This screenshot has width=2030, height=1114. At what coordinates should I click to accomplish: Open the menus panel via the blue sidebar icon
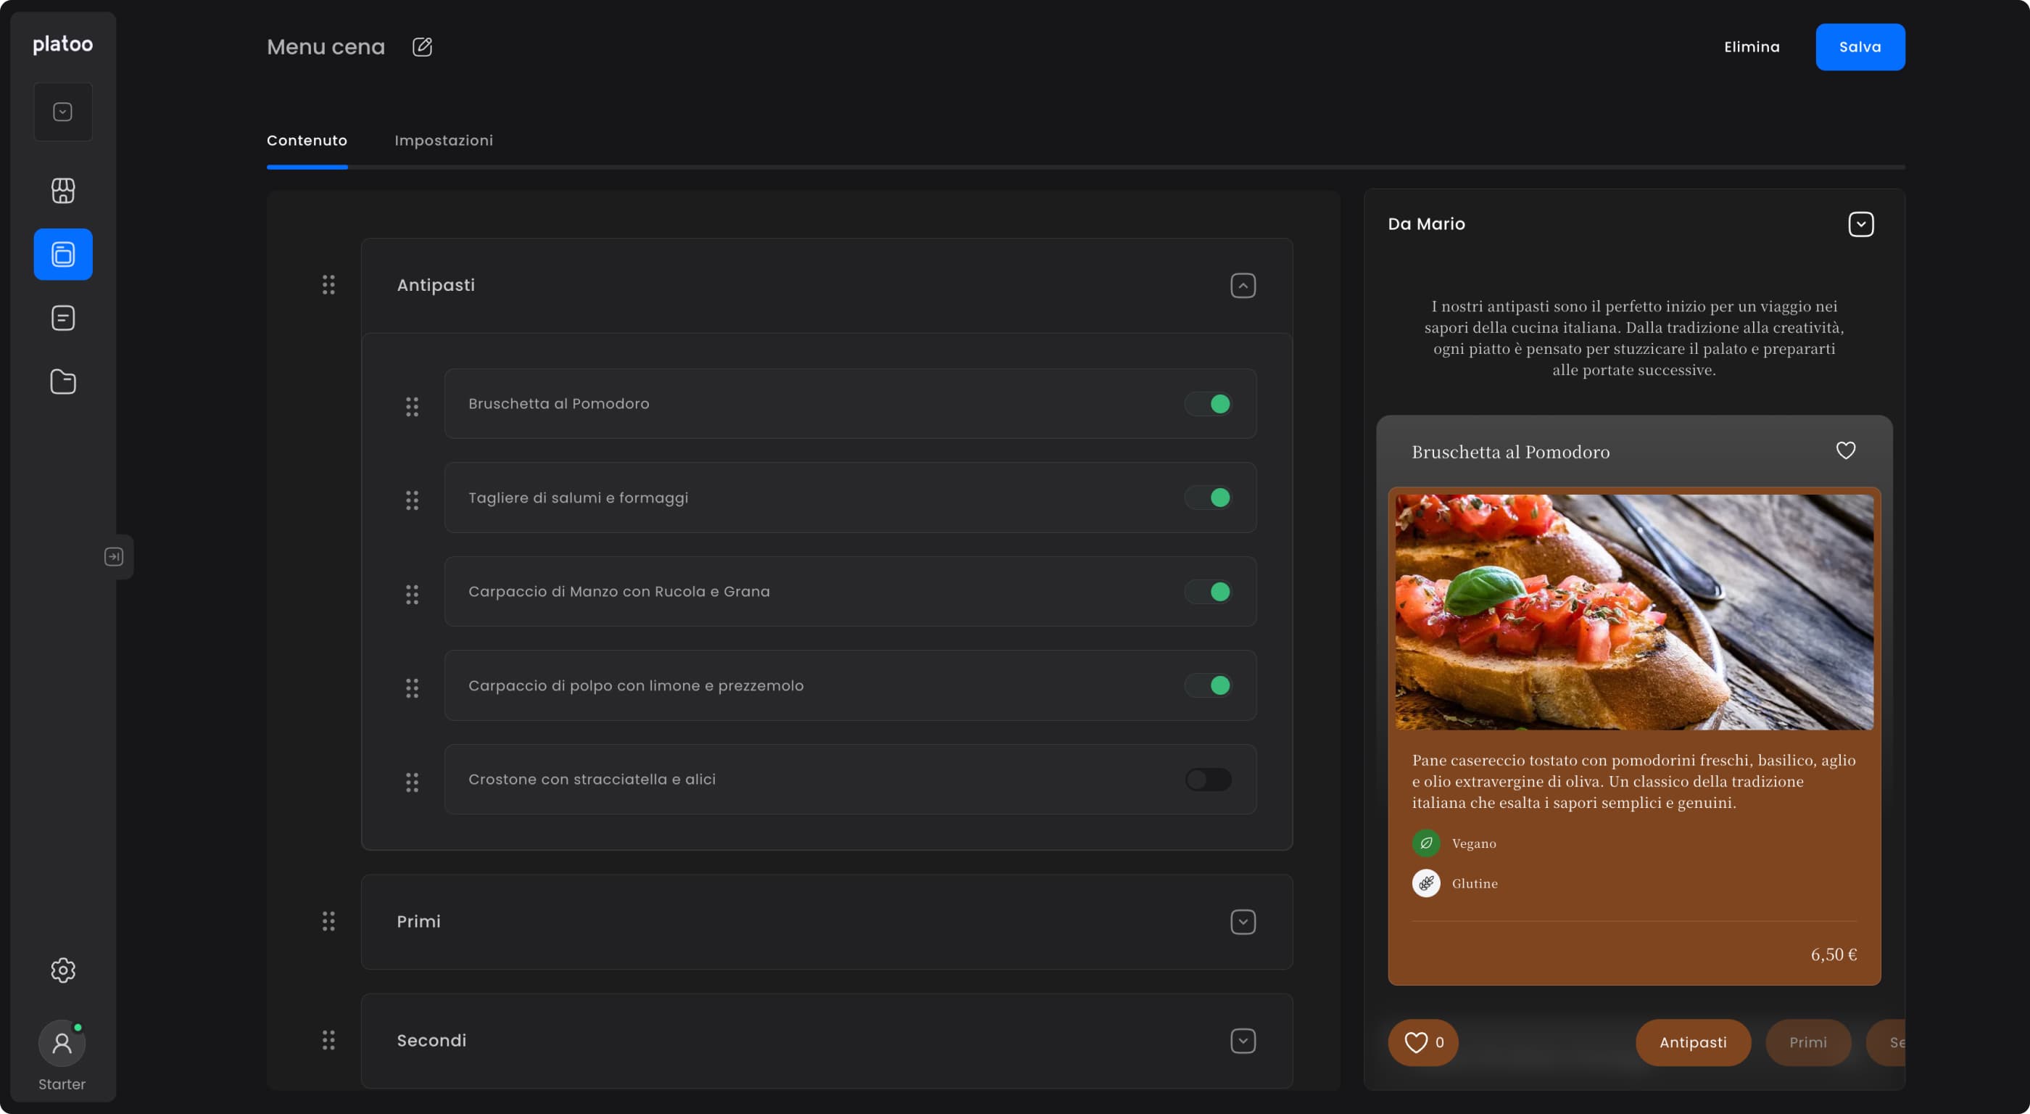pyautogui.click(x=62, y=254)
